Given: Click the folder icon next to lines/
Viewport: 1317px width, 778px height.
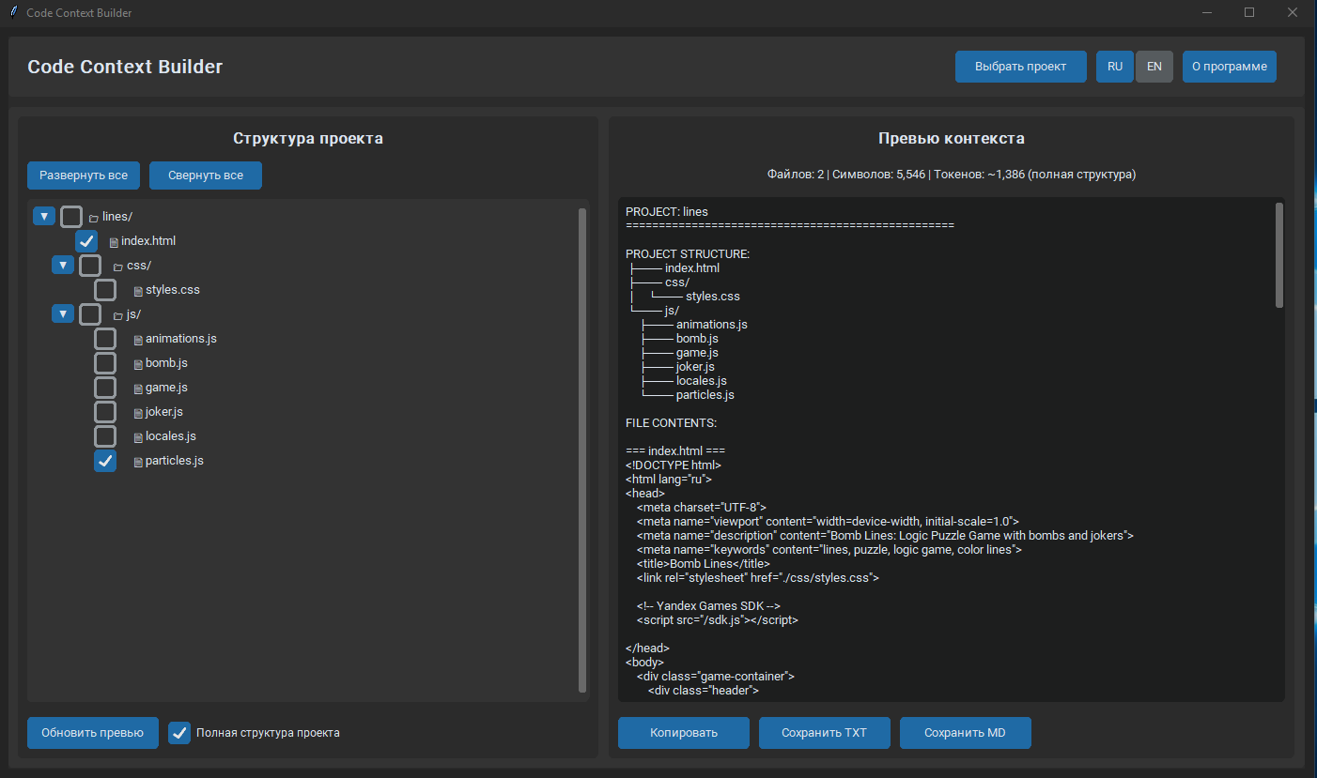Looking at the screenshot, I should 93,218.
